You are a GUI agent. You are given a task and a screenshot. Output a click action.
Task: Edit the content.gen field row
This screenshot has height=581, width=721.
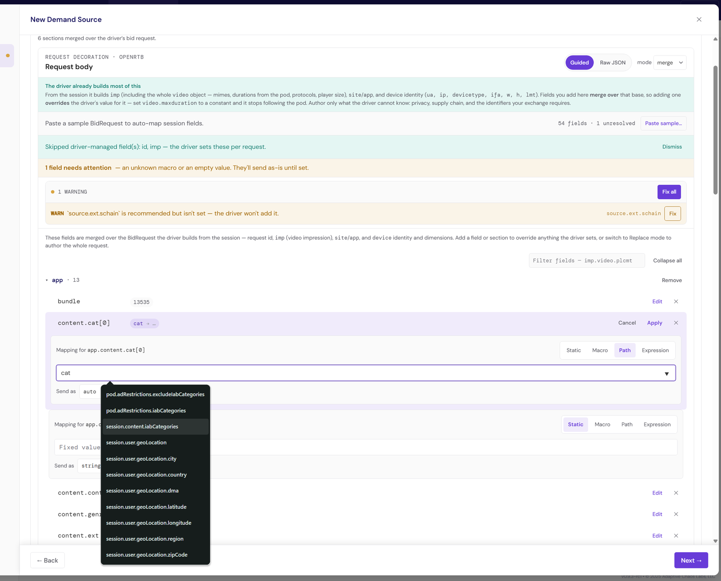[657, 514]
